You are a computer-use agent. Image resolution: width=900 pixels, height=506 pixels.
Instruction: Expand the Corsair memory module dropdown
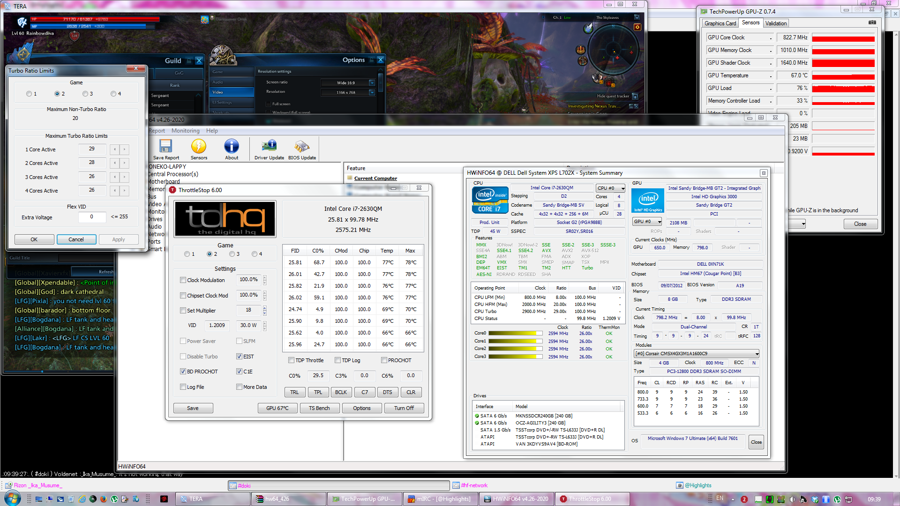point(697,354)
